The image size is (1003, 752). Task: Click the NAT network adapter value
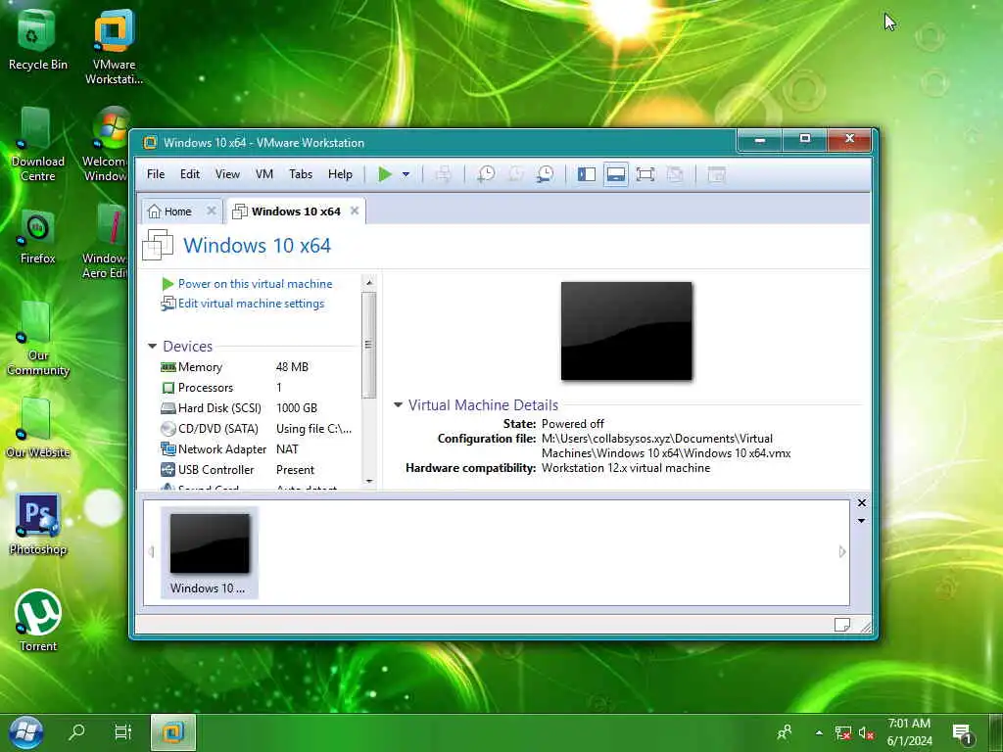pyautogui.click(x=287, y=448)
